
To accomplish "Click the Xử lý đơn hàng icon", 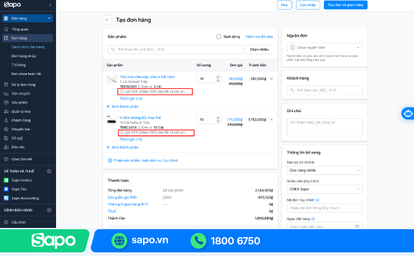I will click(x=6, y=85).
